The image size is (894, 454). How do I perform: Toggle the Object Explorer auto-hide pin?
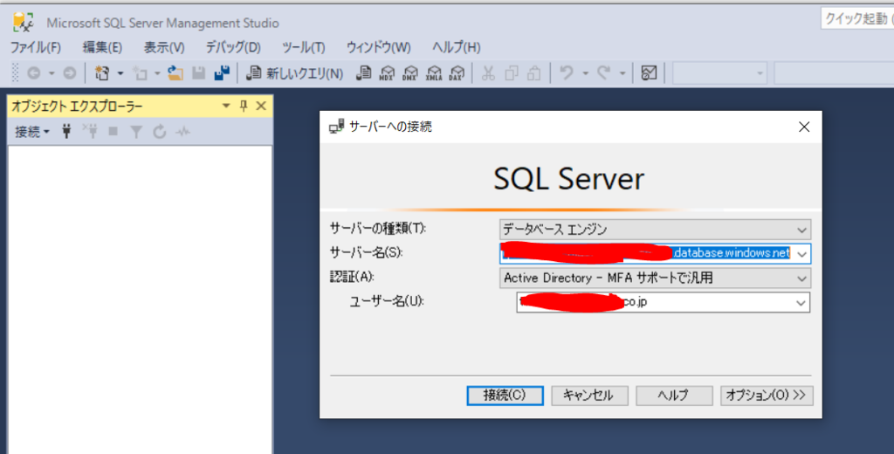tap(244, 107)
